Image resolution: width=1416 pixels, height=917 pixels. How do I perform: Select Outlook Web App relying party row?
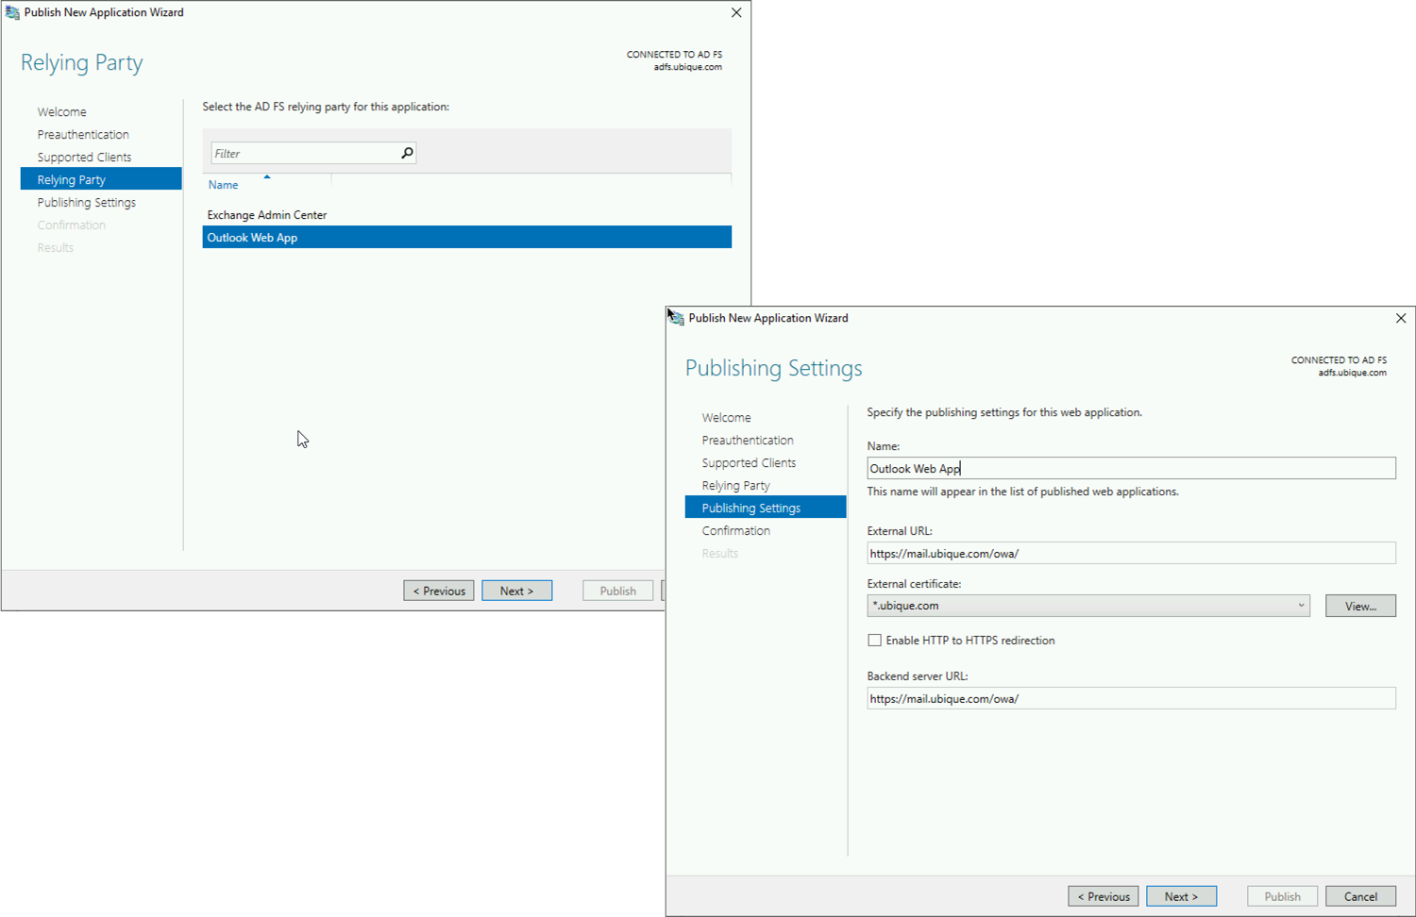tap(466, 237)
